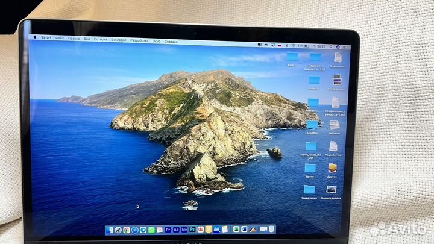Open the Разработка menu

tap(139, 40)
